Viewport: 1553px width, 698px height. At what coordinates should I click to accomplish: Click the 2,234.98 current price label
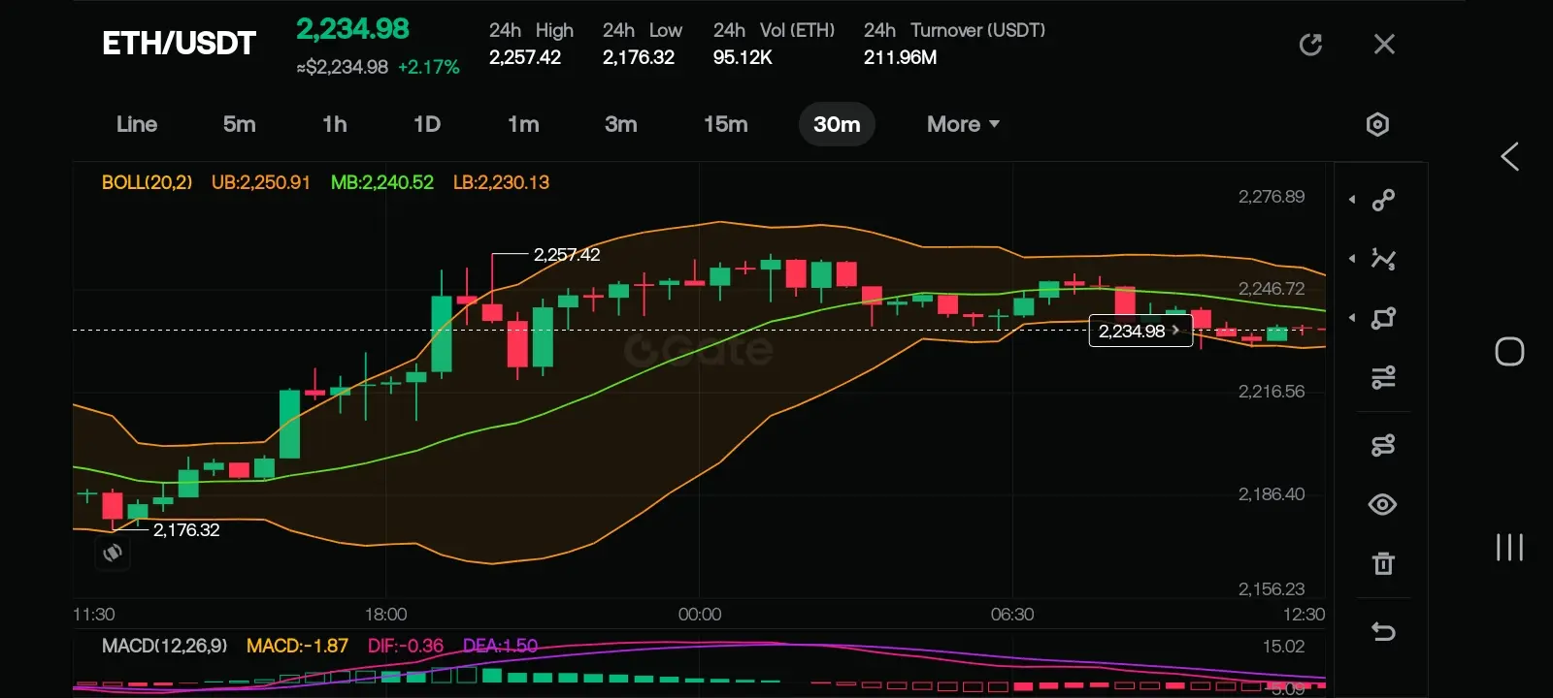pos(1140,331)
